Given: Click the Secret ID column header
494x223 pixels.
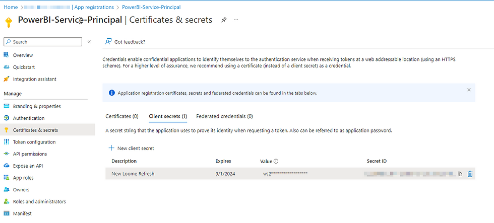Looking at the screenshot, I should coord(377,161).
